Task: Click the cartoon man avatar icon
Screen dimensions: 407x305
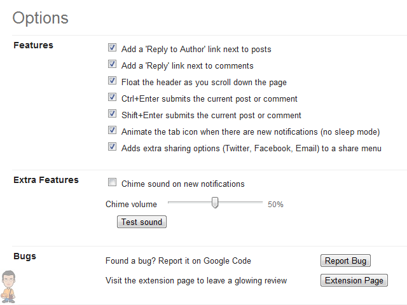Action: click(10, 285)
